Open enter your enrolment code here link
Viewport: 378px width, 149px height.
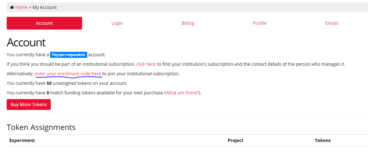click(68, 74)
